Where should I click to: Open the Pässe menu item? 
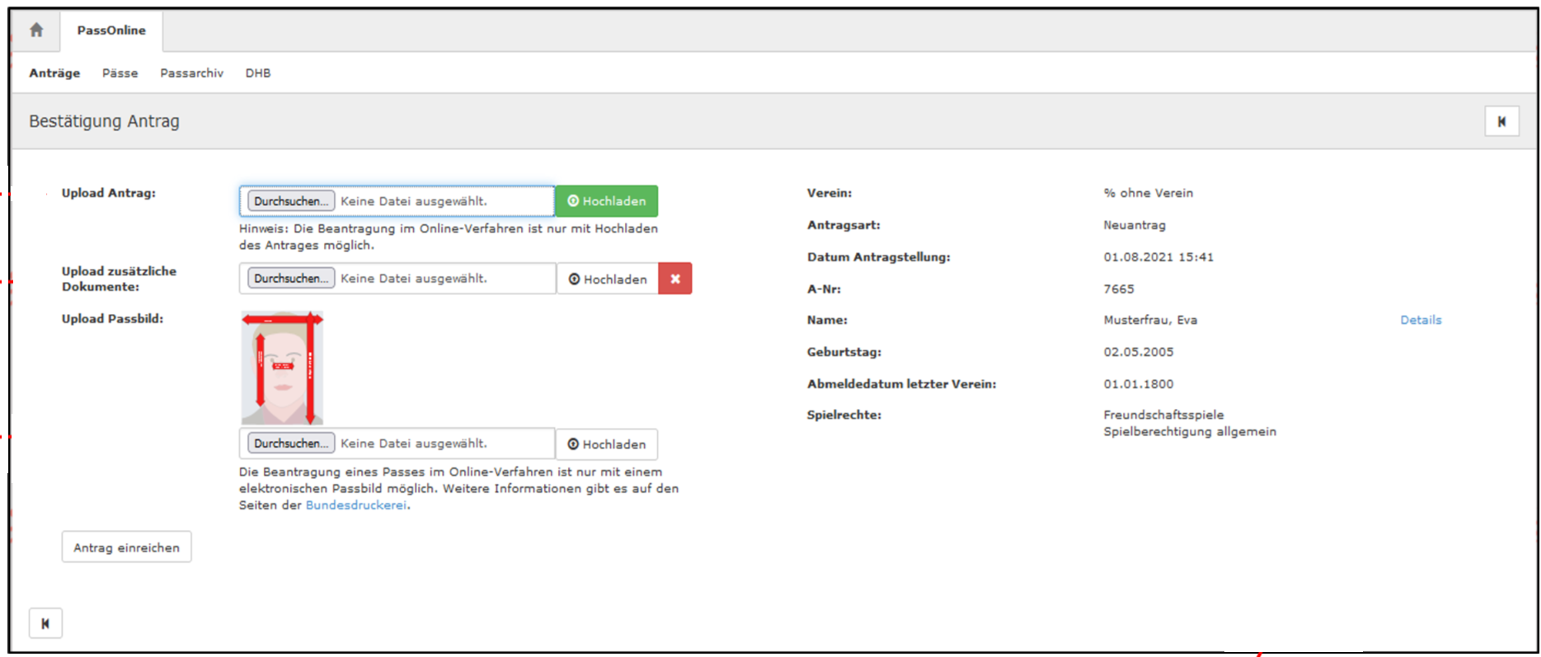[x=120, y=73]
